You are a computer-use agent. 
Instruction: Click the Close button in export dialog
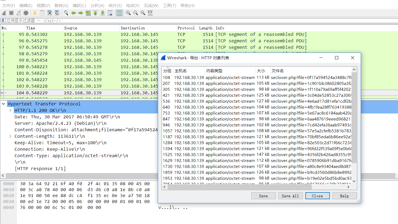317,196
